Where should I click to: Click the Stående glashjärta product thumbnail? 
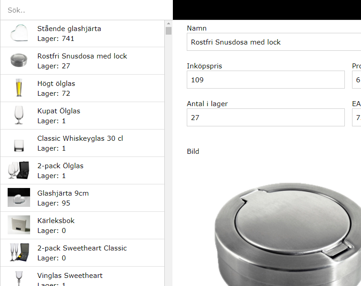coord(19,33)
